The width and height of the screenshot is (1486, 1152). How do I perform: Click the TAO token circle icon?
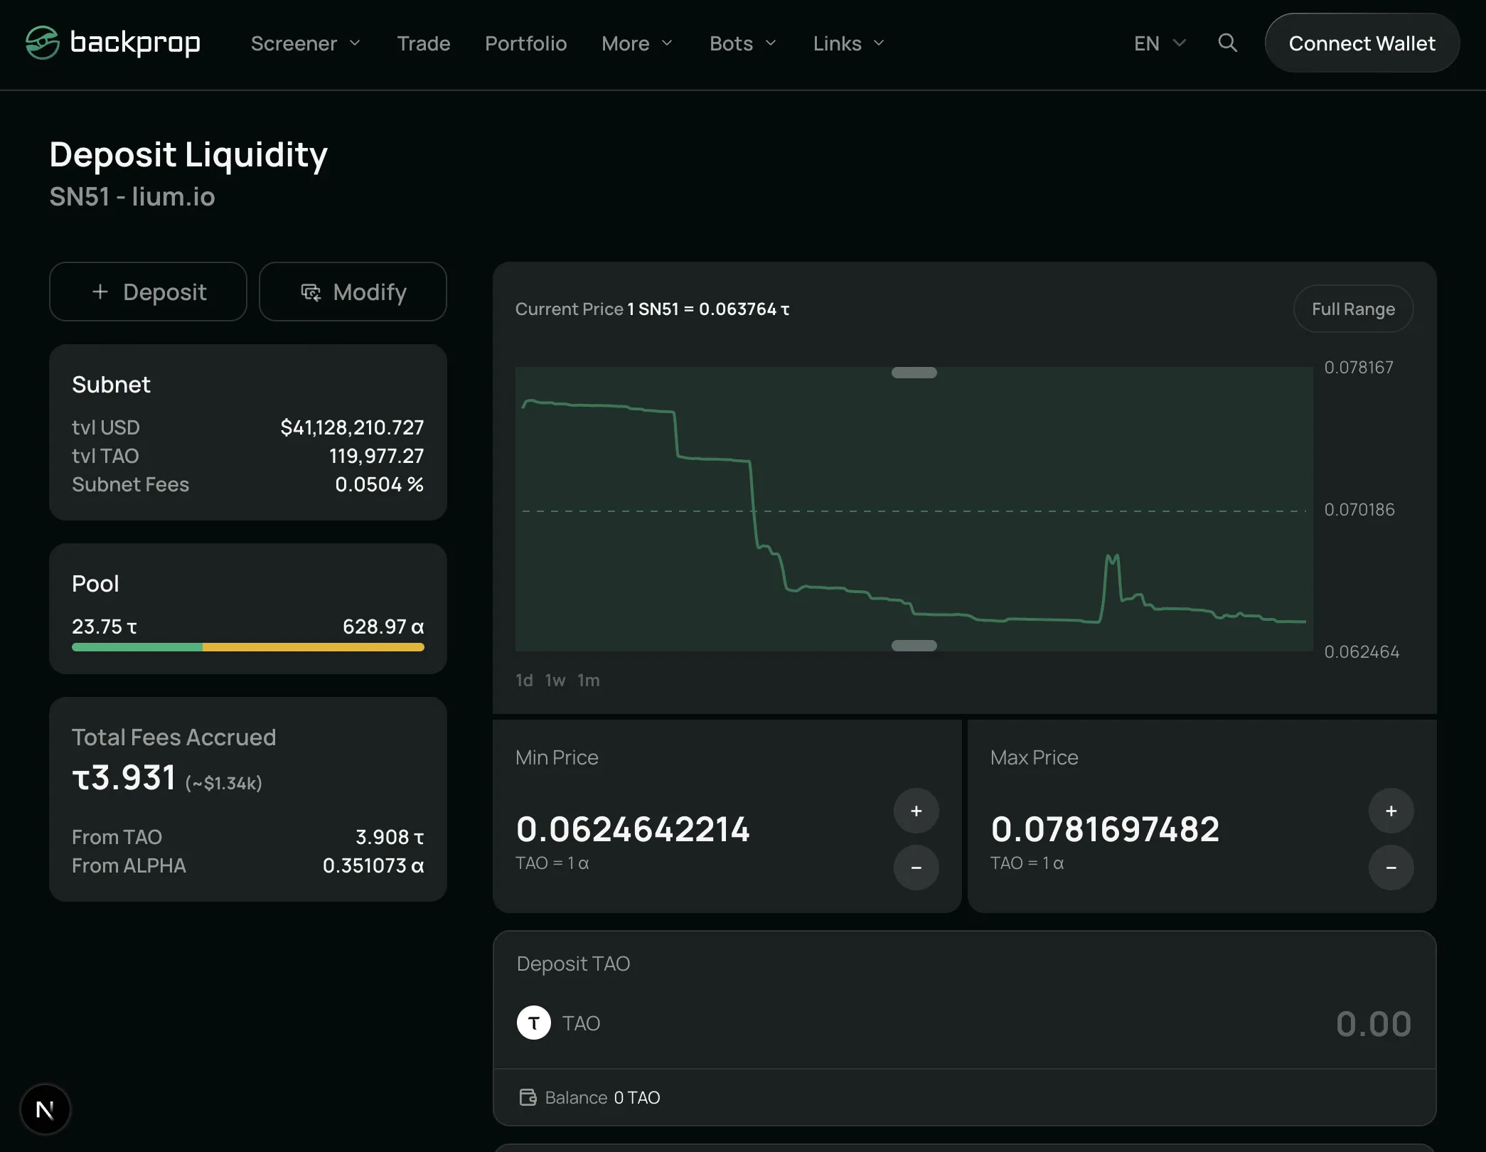(x=533, y=1023)
